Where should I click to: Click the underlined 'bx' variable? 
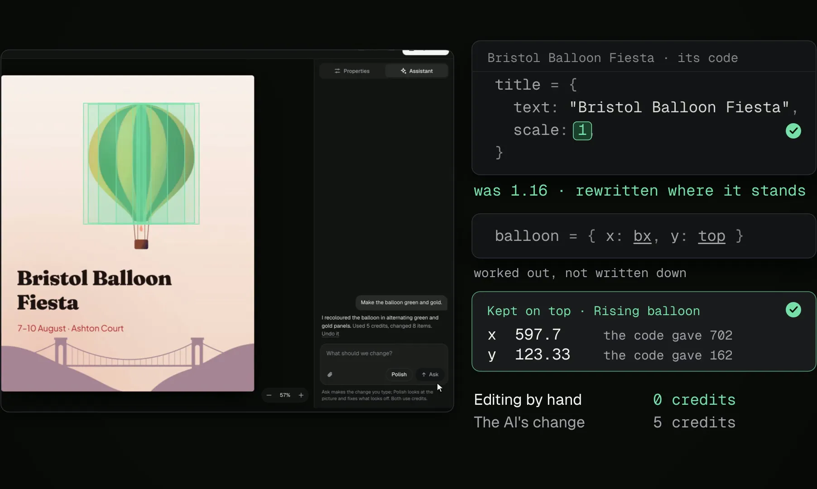pyautogui.click(x=642, y=236)
